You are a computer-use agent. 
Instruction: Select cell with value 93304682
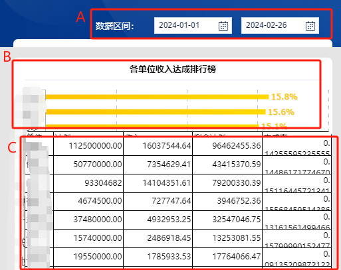[88, 183]
